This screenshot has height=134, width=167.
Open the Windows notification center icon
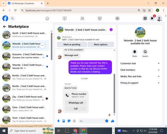(x=162, y=131)
